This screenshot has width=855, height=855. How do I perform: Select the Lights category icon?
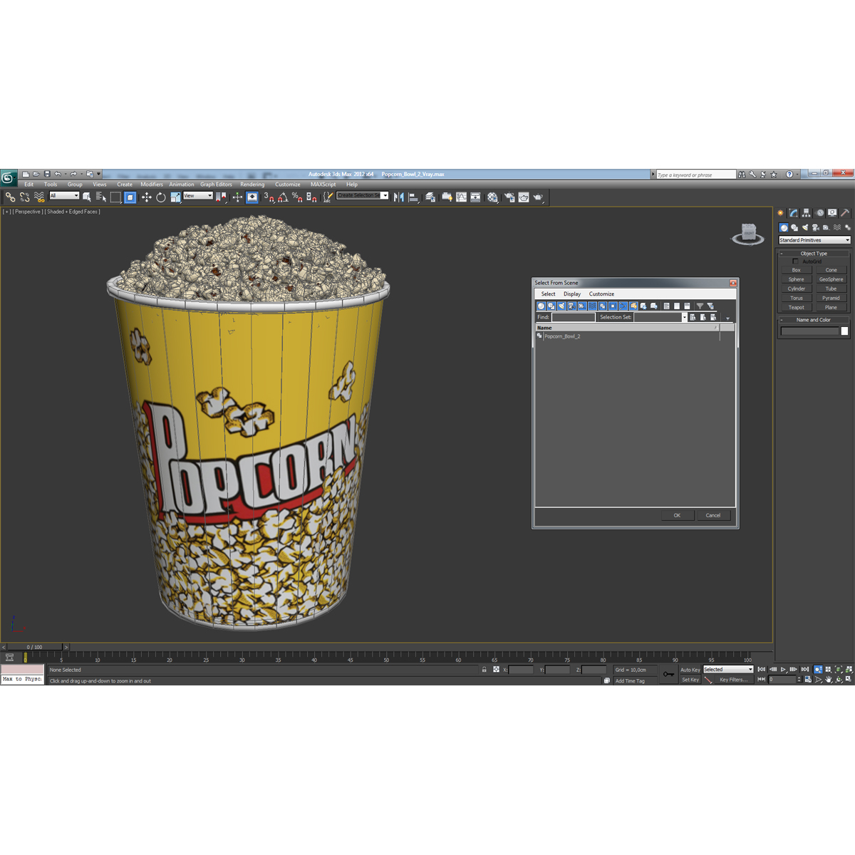pos(805,227)
